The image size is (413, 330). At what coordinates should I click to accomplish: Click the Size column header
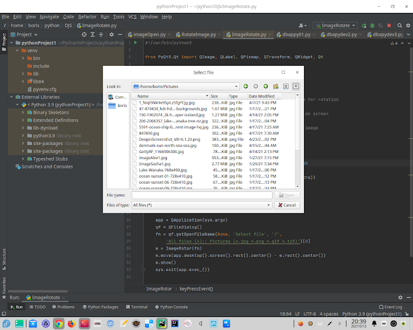click(x=219, y=96)
